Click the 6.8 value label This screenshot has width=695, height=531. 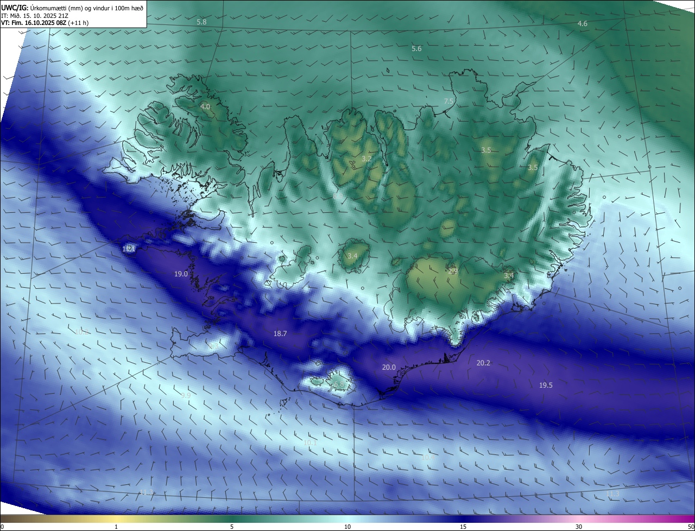click(338, 385)
